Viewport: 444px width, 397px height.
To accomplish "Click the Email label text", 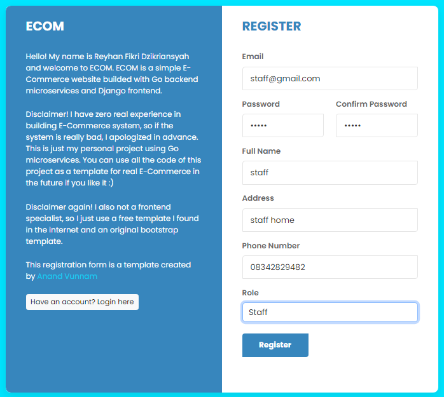I will point(253,57).
